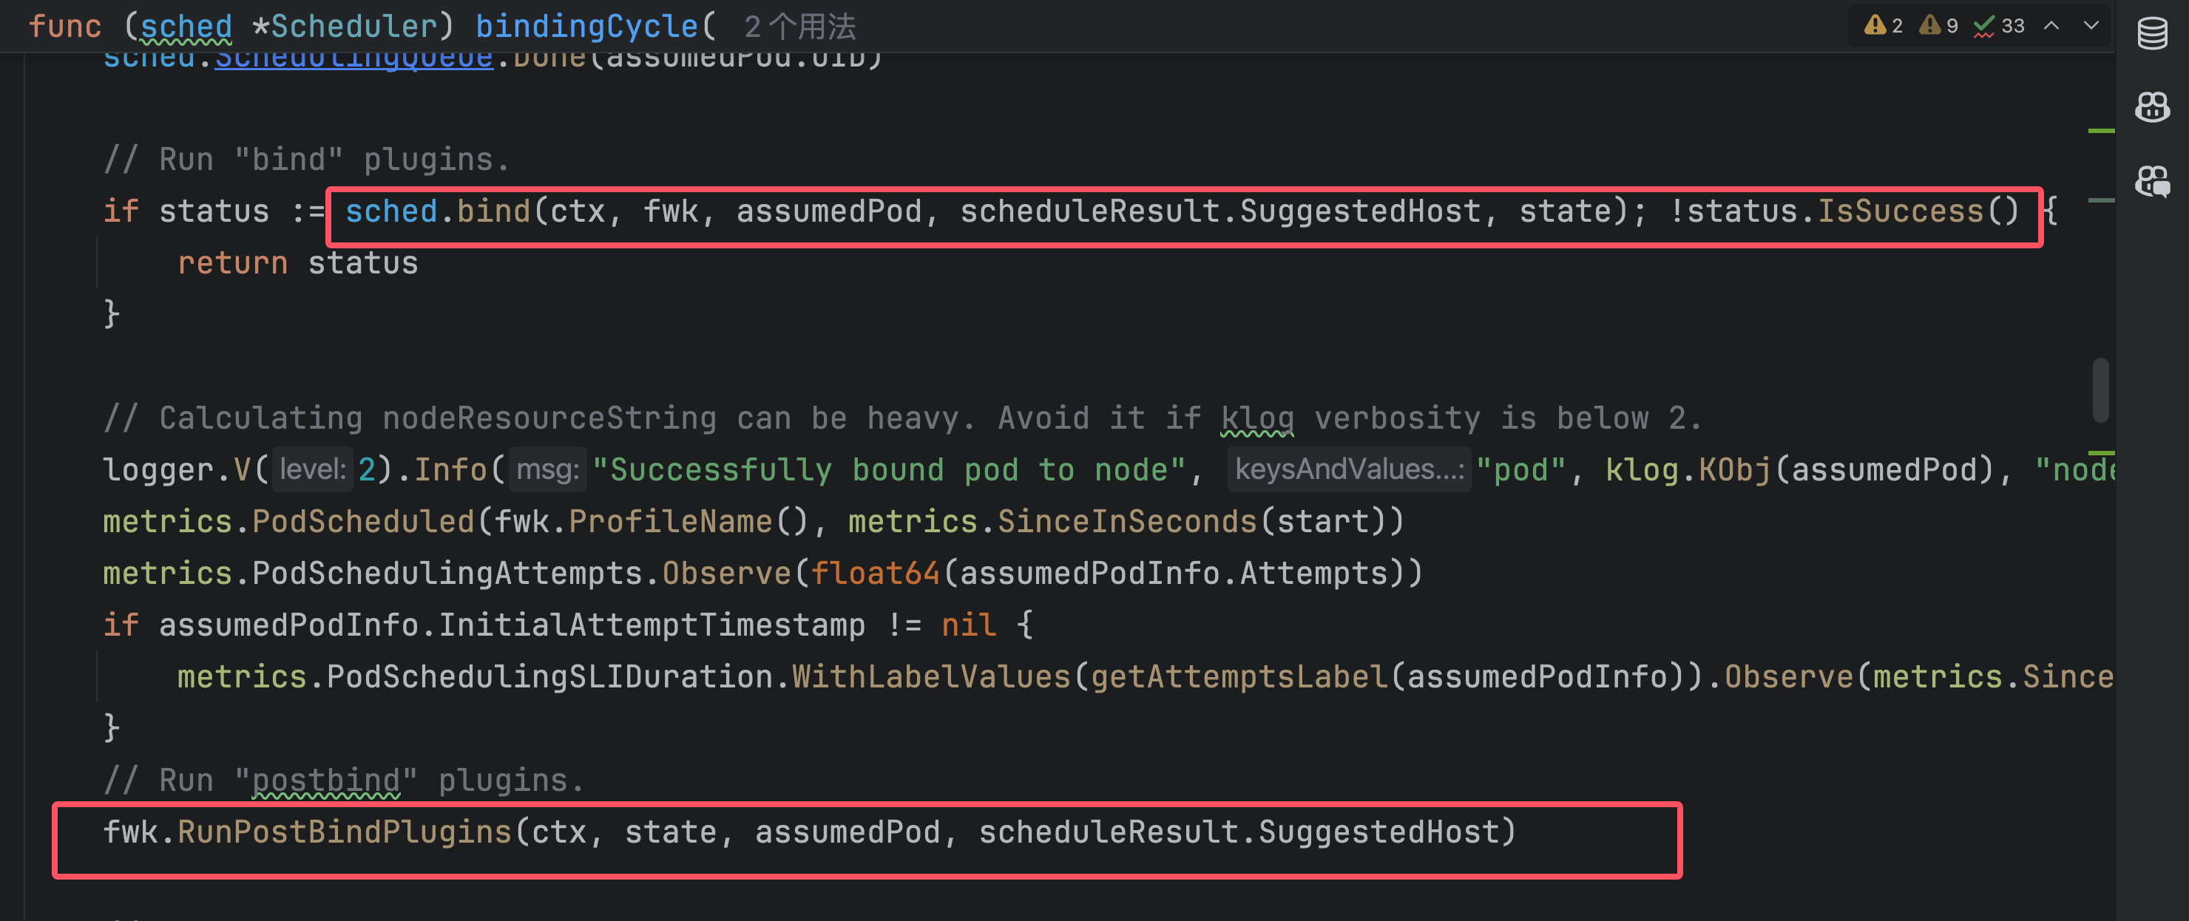The image size is (2189, 921).
Task: Open the GitHub Copilot panel icon
Action: (2151, 107)
